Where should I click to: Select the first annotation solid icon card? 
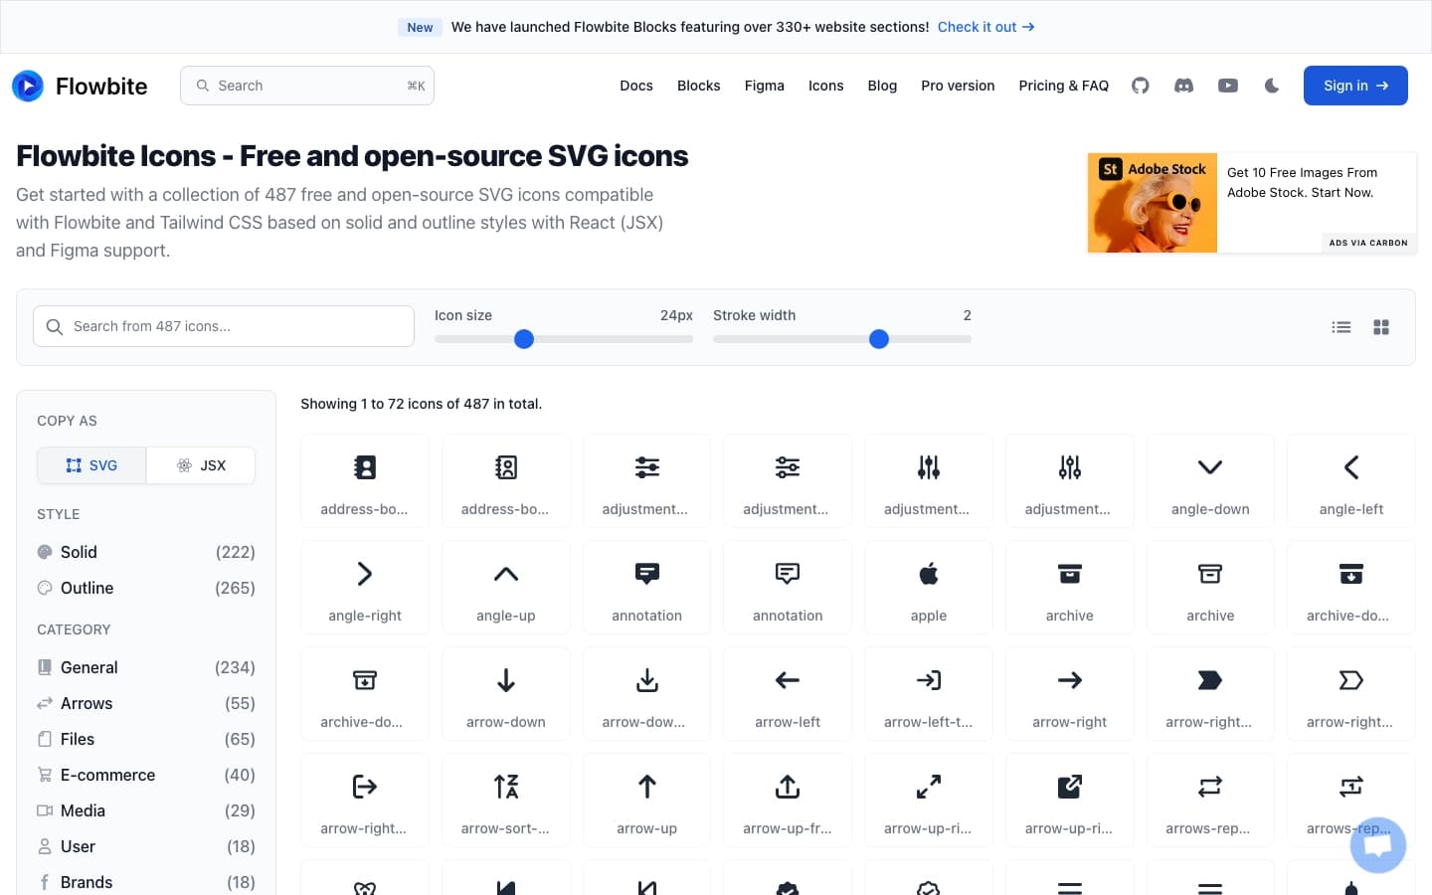tap(647, 587)
